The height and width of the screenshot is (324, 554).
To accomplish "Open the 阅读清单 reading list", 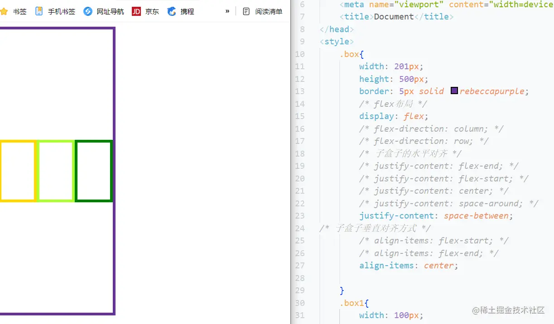I will click(262, 11).
